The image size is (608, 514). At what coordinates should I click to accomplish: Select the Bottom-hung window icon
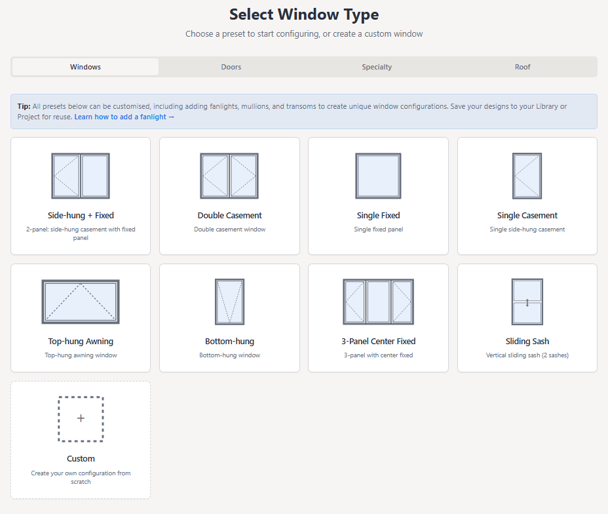click(229, 302)
